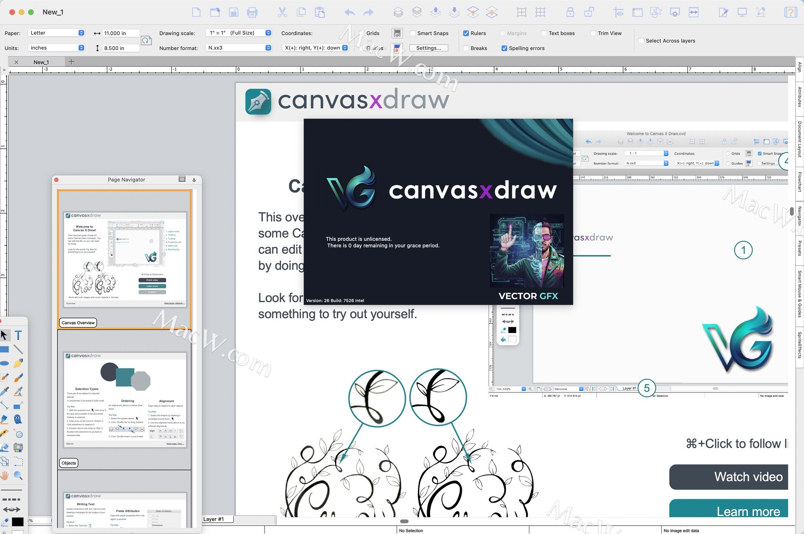Select the Objects page thumbnail
Viewport: 804px width, 534px height.
[125, 400]
